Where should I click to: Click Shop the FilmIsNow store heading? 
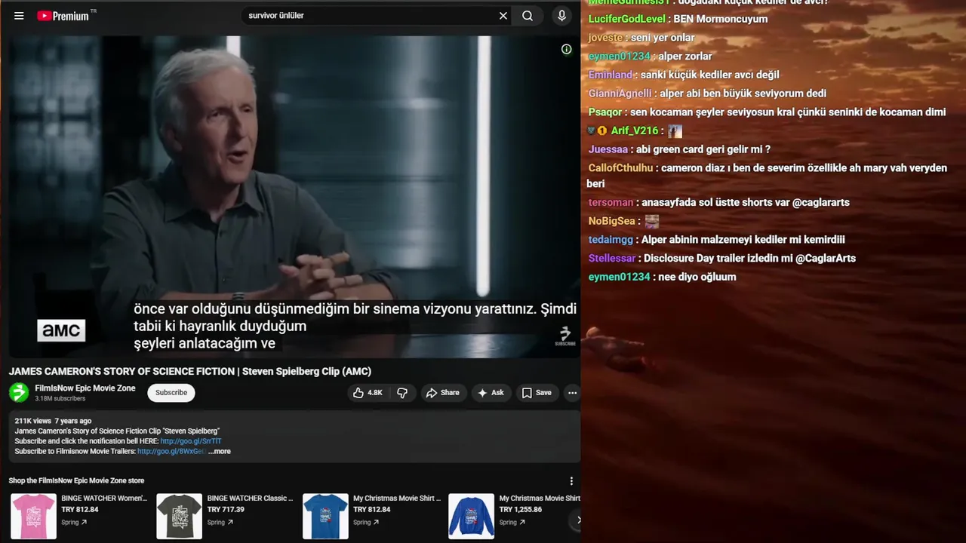point(76,481)
